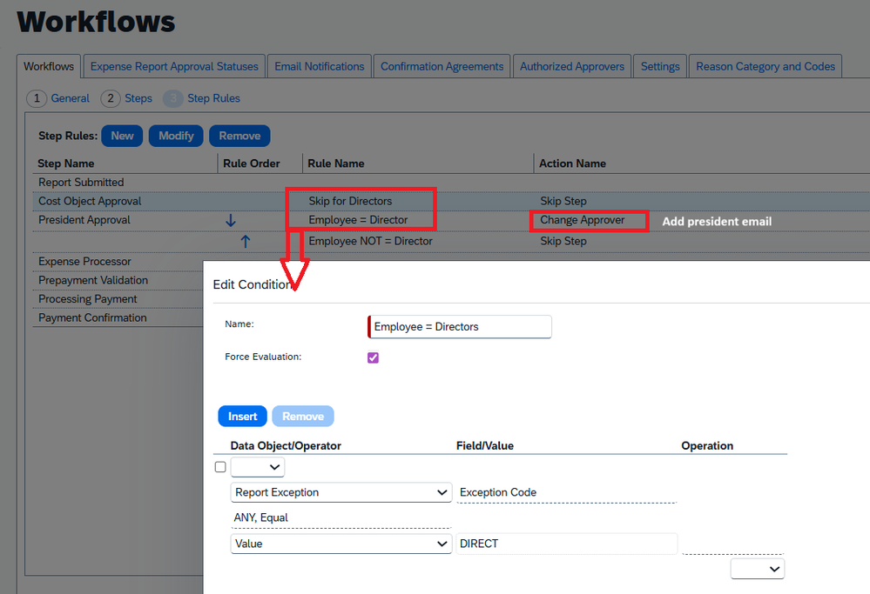Click Skip Step action for Employee NOT = Director

tap(563, 241)
